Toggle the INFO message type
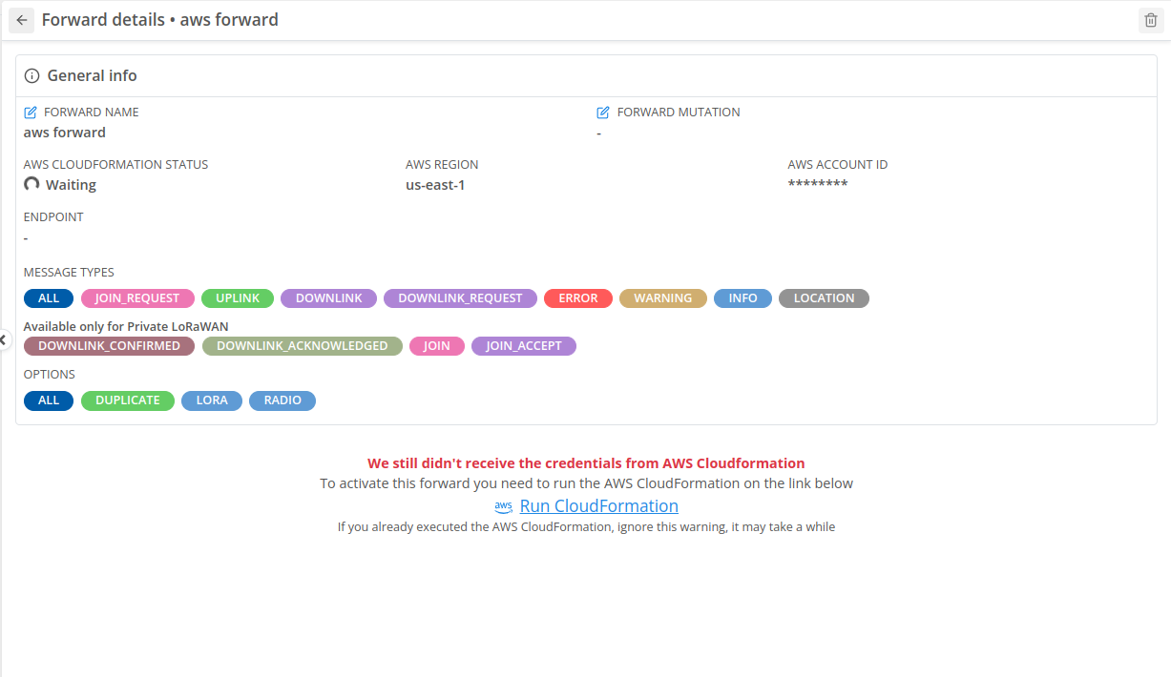 743,298
